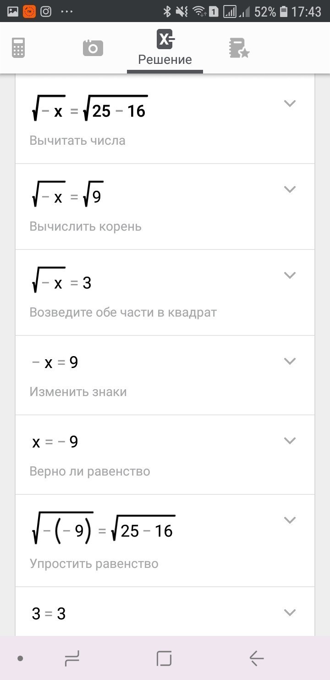Tap the √−x = 3 equation
The height and width of the screenshot is (680, 330).
coord(62,280)
